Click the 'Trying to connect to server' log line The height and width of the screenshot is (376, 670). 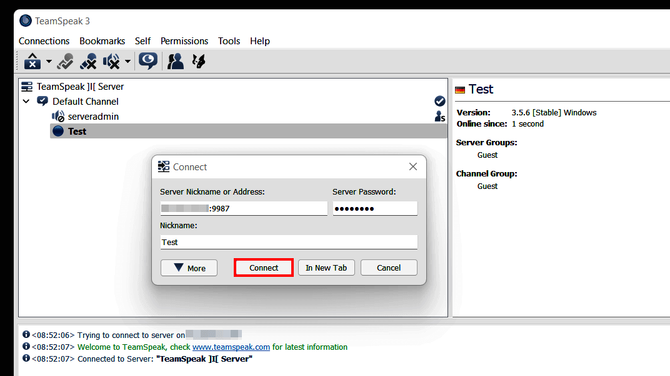[131, 335]
